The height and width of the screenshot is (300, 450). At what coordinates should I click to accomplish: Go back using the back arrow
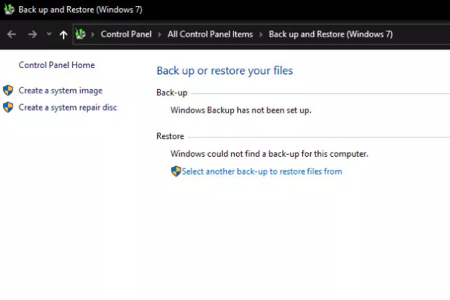point(11,34)
